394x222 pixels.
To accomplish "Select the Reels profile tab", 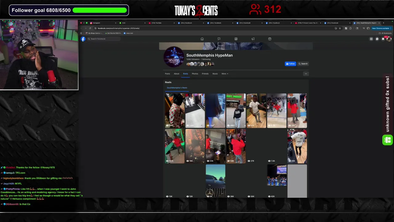I will pos(186,74).
